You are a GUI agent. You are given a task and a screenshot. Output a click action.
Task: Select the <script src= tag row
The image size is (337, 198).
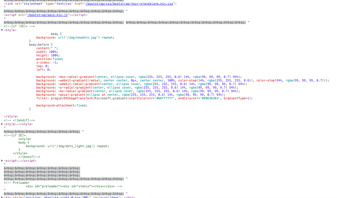(x=46, y=15)
